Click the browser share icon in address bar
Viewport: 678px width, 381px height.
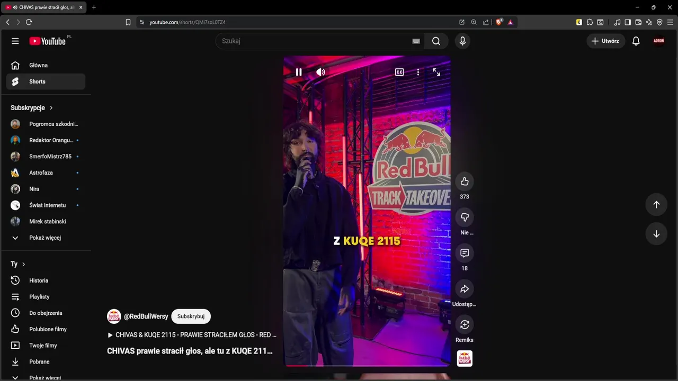tap(486, 22)
